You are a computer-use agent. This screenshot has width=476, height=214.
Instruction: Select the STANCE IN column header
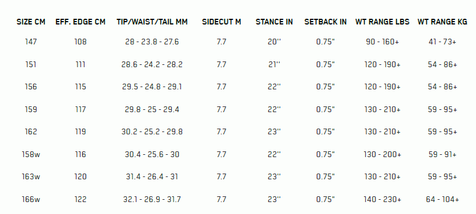point(274,22)
